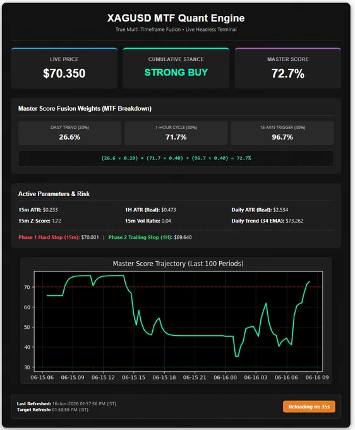Click the Daily ATR (Real) $2.534 entry
This screenshot has height=430, width=355.
tap(260, 210)
